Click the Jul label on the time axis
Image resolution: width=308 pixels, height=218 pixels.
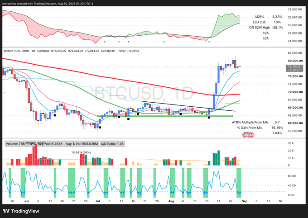pos(98,201)
